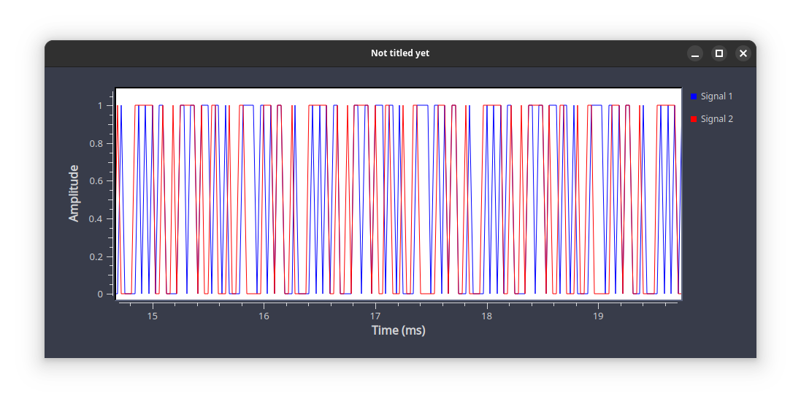The height and width of the screenshot is (407, 801).
Task: Click the 15 ms tick label
Action: 152,316
